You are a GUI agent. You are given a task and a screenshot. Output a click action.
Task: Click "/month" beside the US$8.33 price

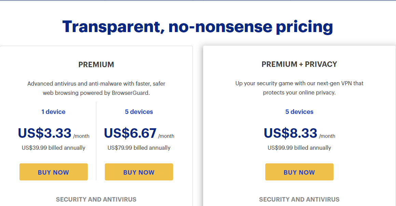click(x=327, y=136)
